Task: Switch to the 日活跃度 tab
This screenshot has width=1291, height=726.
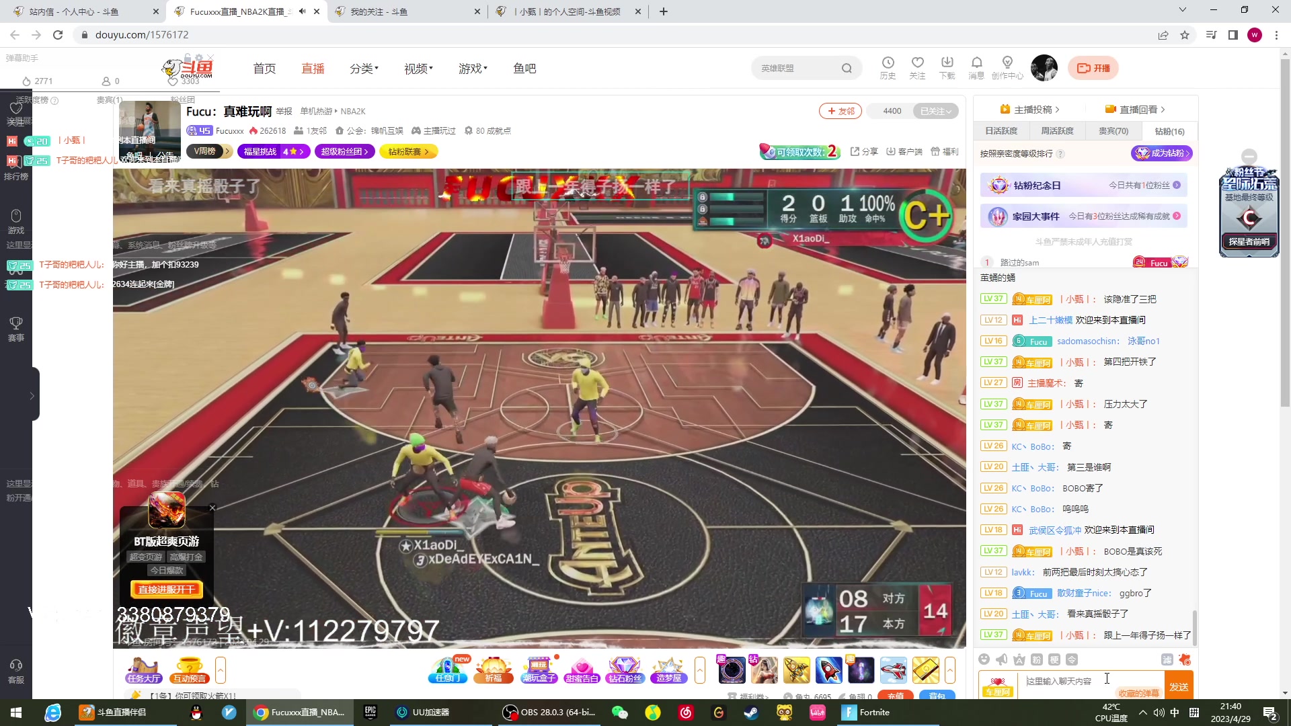Action: click(1001, 131)
